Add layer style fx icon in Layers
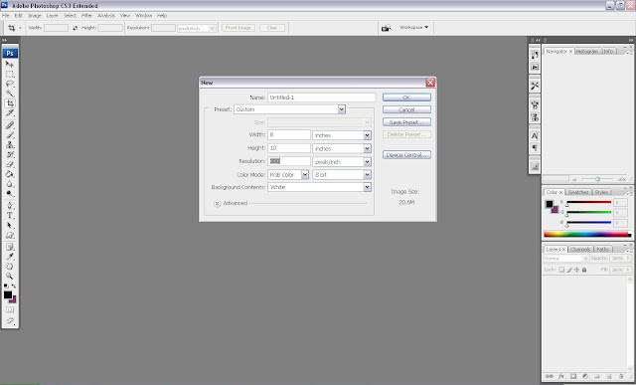The width and height of the screenshot is (636, 385). pyautogui.click(x=561, y=376)
